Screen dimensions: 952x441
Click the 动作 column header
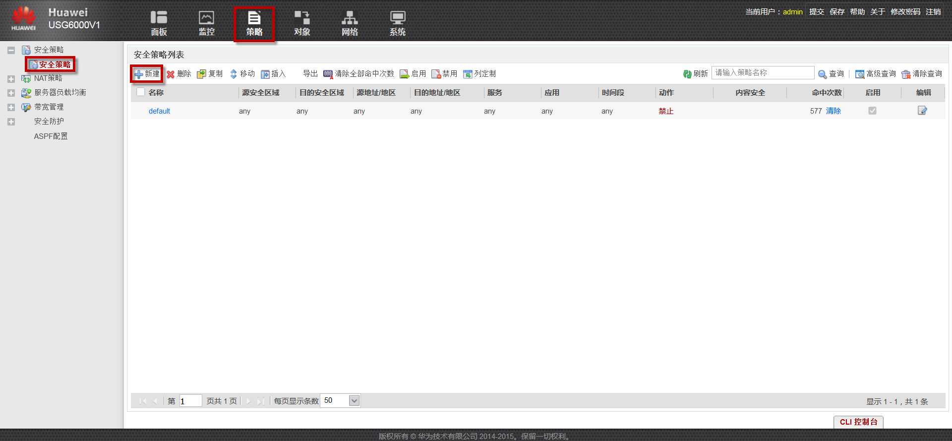tap(666, 93)
